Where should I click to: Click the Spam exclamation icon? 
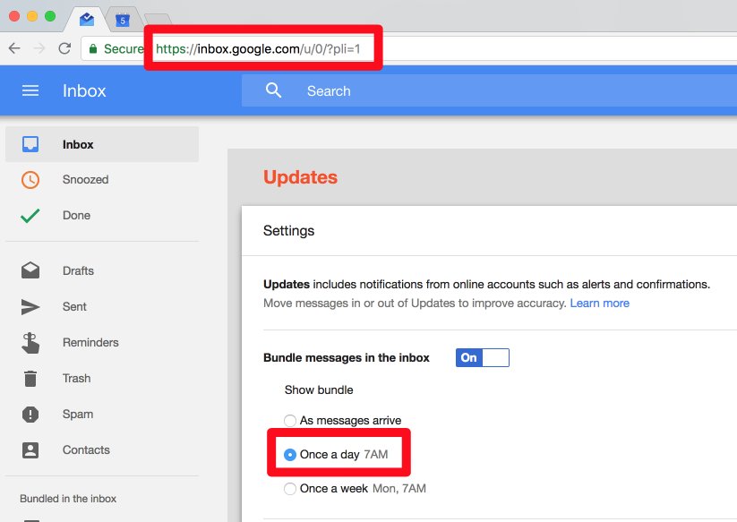(x=30, y=414)
